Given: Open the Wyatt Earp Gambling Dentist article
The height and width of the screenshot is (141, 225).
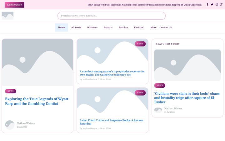Looking at the screenshot, I should (x=37, y=101).
